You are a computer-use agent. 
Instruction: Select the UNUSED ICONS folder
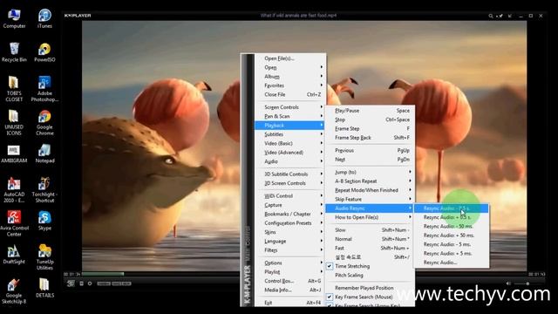click(x=14, y=123)
